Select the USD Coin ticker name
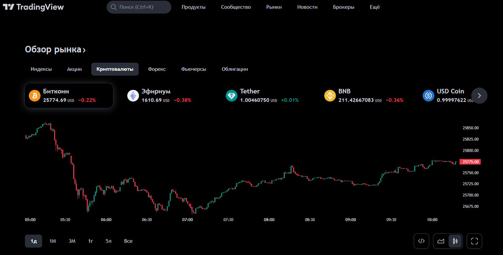This screenshot has height=255, width=503. pyautogui.click(x=451, y=92)
